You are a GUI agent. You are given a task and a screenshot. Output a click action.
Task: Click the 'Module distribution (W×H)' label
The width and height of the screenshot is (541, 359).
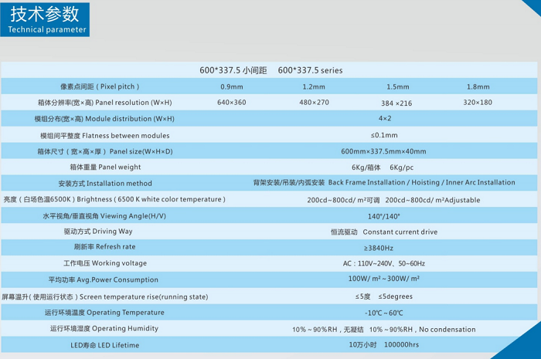[130, 119]
